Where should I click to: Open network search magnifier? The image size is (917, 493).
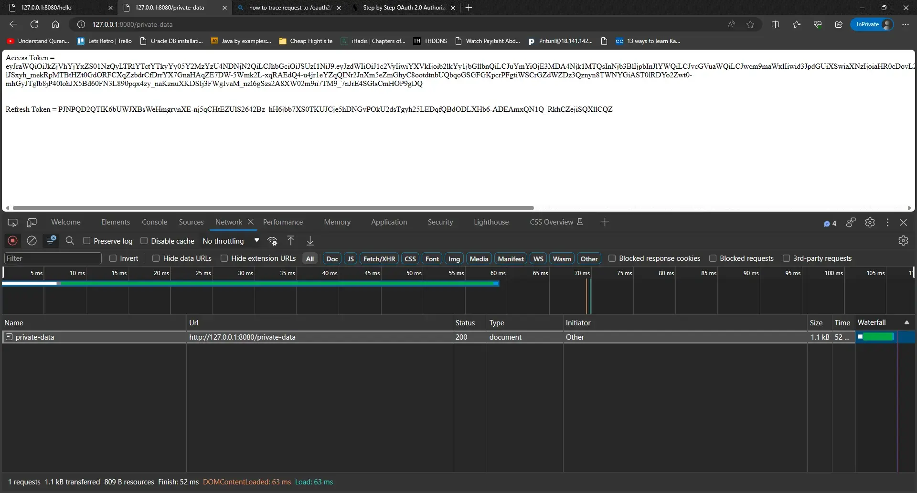pos(70,241)
